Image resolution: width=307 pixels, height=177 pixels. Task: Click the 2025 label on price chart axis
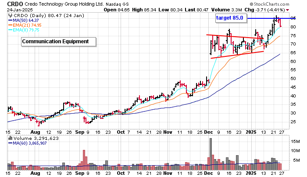click(x=251, y=132)
